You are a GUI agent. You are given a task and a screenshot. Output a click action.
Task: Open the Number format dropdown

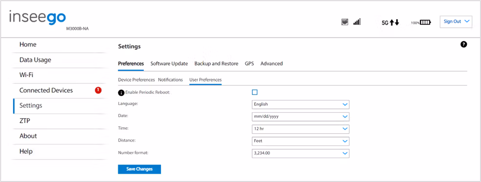(x=301, y=154)
